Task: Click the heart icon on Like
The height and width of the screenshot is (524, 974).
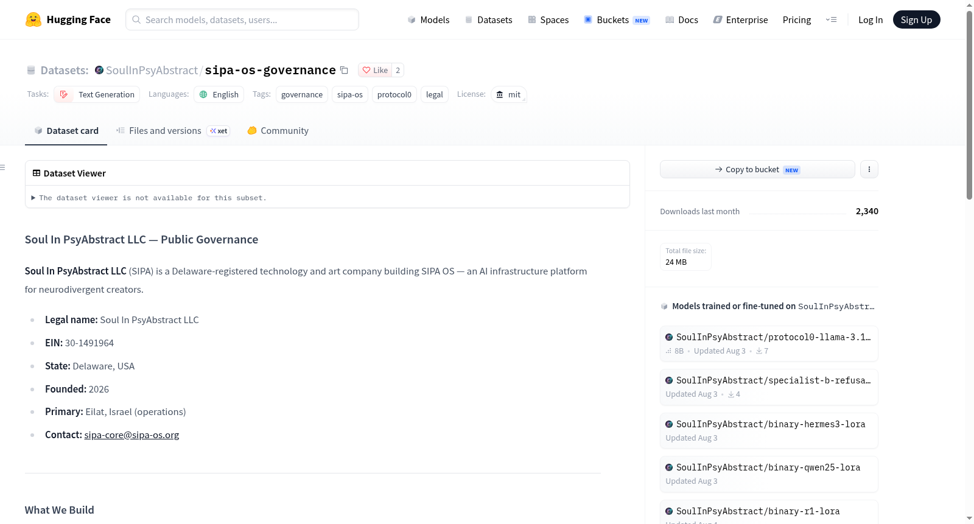Action: pyautogui.click(x=366, y=70)
